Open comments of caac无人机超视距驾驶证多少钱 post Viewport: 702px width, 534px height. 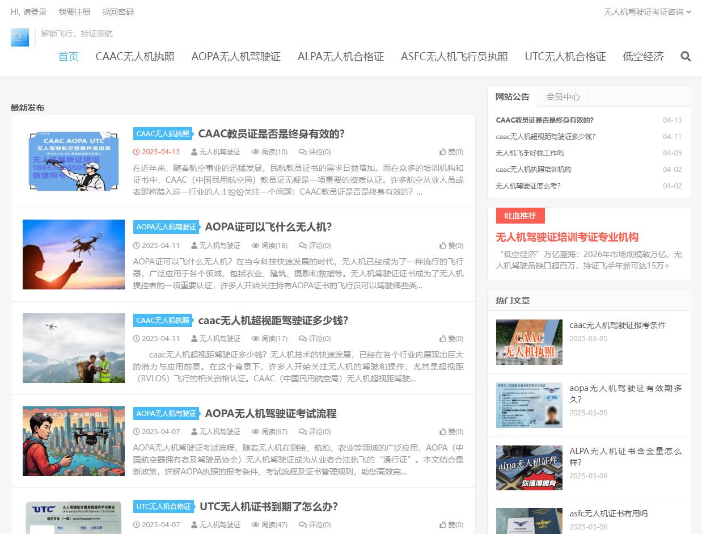click(x=315, y=339)
